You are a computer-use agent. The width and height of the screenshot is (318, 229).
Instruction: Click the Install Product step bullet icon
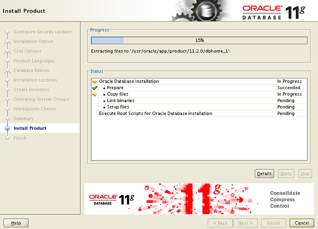pyautogui.click(x=8, y=128)
